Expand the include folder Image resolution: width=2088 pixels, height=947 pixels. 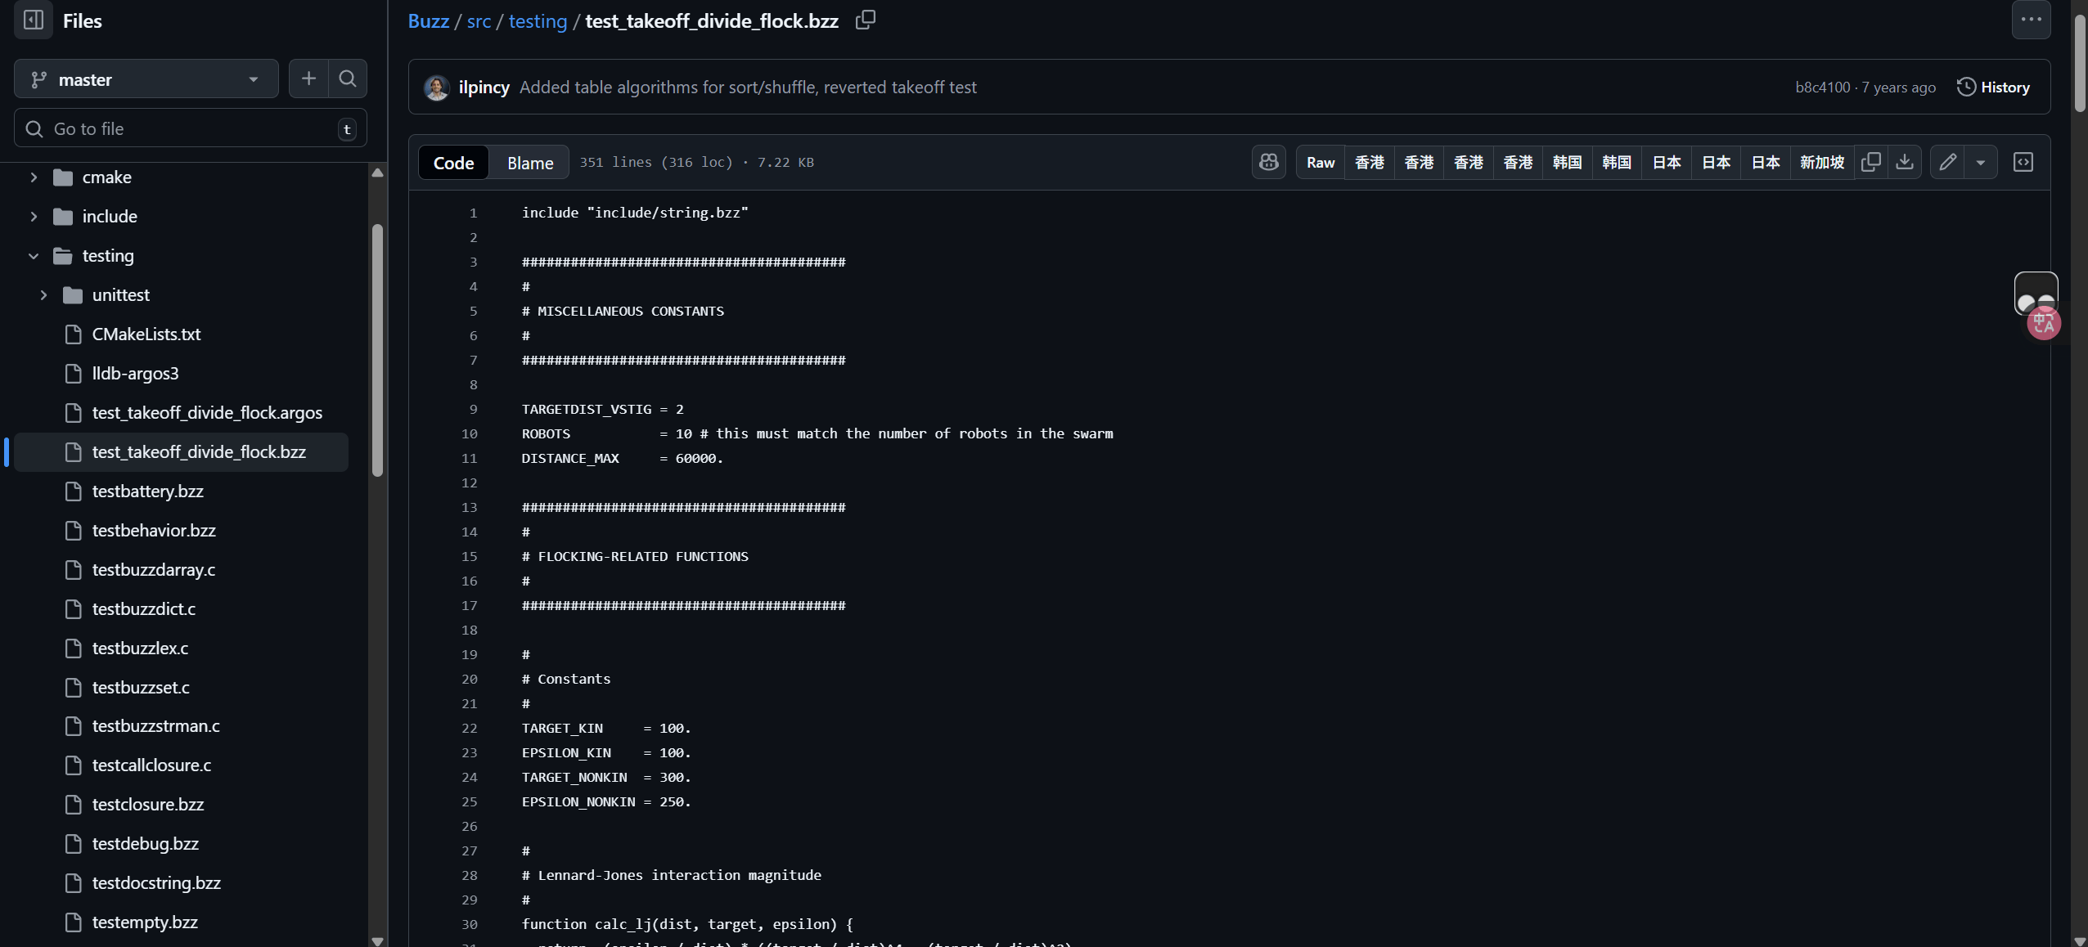34,217
